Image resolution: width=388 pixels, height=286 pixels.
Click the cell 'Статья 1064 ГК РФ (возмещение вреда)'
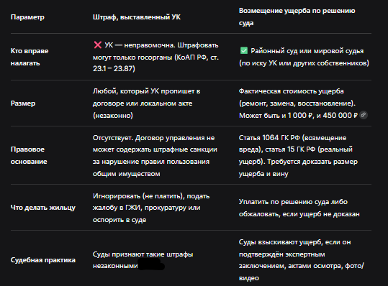click(298, 156)
